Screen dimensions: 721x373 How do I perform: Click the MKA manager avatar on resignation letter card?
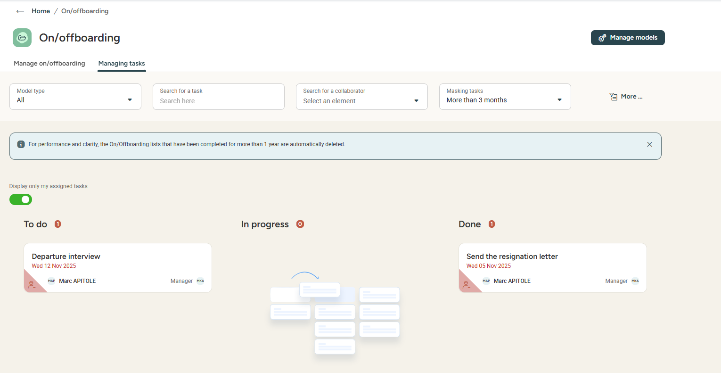635,281
